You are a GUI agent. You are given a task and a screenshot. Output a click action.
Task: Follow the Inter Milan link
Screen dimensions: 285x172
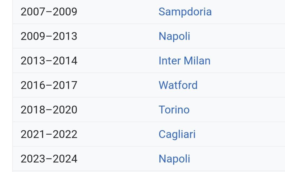pyautogui.click(x=184, y=61)
